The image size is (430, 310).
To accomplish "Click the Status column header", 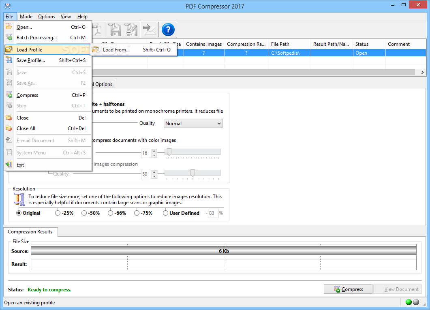I will (x=369, y=44).
